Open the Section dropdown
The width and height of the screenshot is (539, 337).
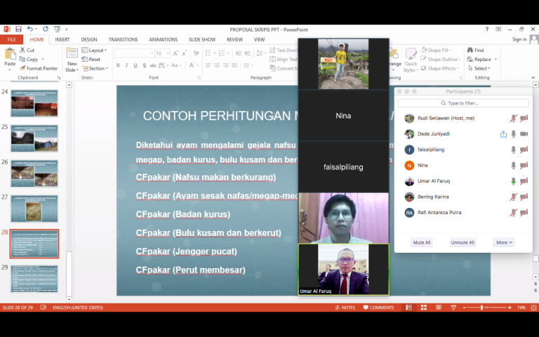(95, 68)
